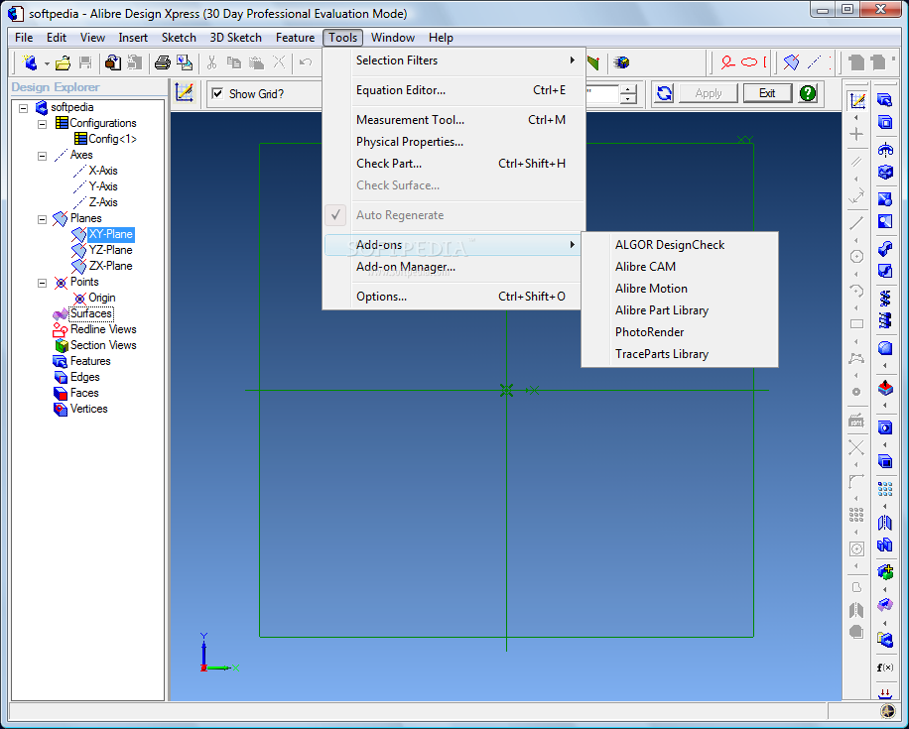Click the Open folder toolbar icon
This screenshot has height=729, width=909.
click(x=63, y=62)
